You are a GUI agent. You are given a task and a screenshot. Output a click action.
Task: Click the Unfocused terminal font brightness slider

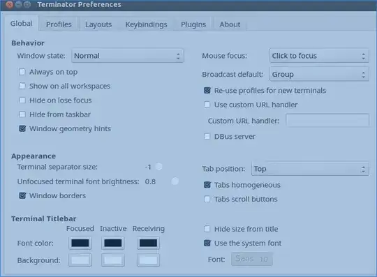(175, 181)
